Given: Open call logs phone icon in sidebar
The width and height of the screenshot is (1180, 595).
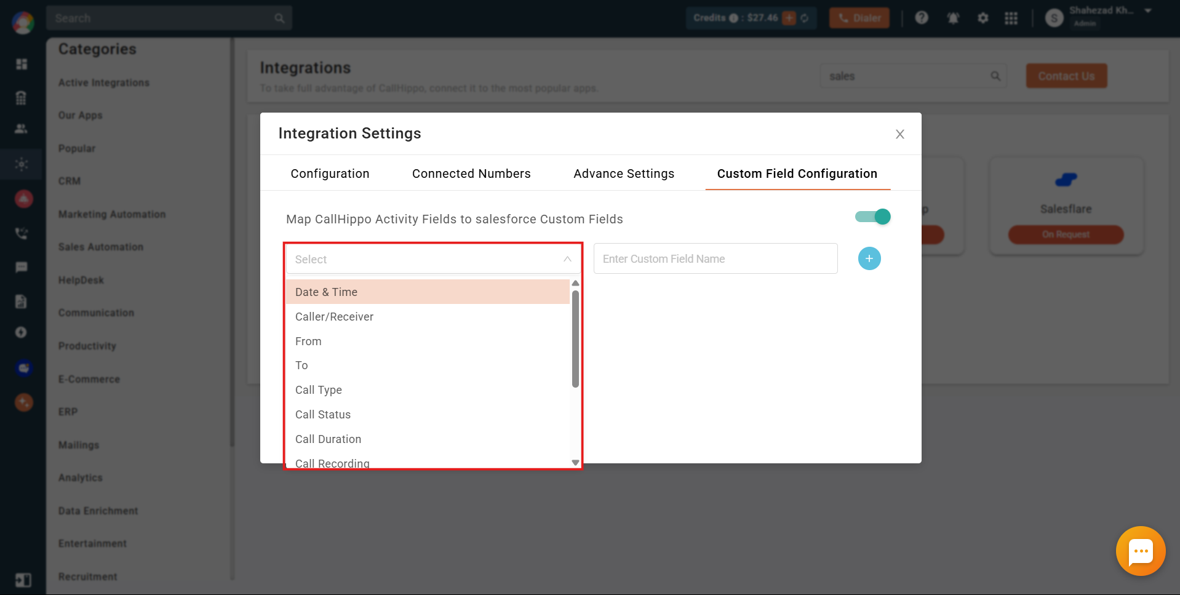Looking at the screenshot, I should coord(22,233).
